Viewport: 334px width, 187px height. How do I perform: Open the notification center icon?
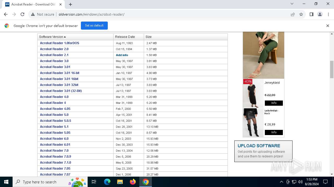(x=325, y=182)
